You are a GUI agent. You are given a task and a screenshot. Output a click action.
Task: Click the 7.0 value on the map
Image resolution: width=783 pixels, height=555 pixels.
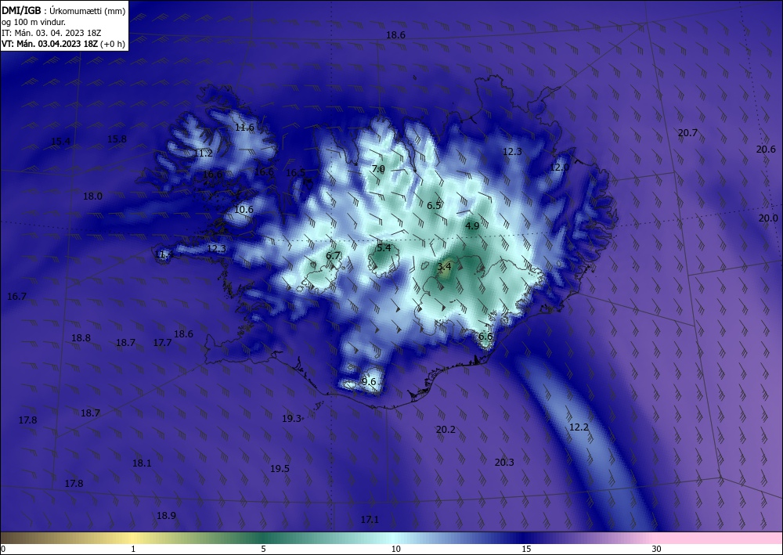point(378,169)
